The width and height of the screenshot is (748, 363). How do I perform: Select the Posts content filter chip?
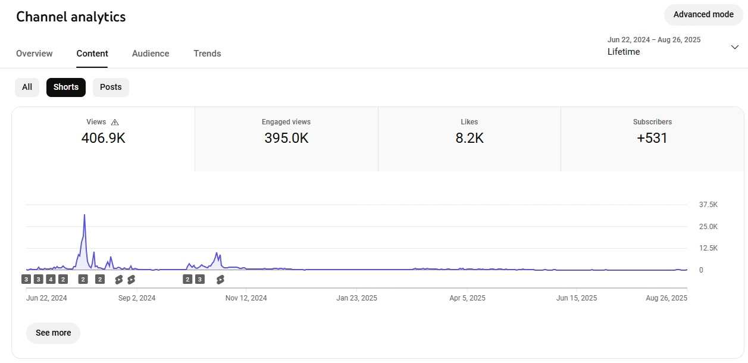point(111,87)
